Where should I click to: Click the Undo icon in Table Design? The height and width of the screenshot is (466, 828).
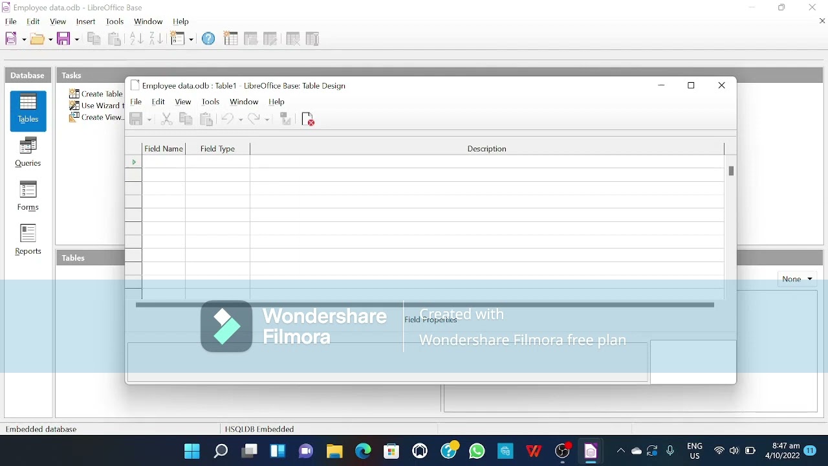tap(227, 119)
